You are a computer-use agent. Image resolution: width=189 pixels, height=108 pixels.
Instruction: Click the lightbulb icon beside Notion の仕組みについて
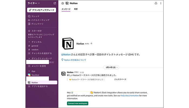(62, 60)
